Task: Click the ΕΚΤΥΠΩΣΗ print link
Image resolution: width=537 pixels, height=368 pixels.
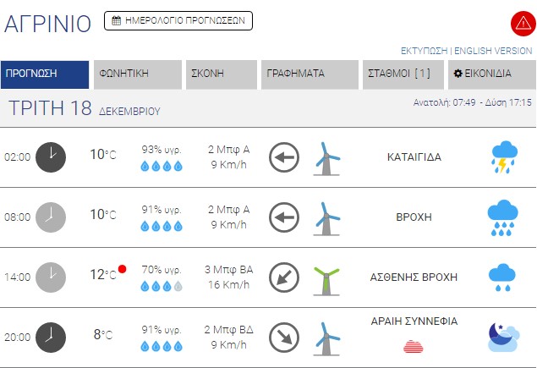Action: click(x=425, y=51)
